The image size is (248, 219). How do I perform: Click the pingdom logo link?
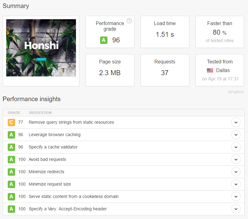(236, 92)
